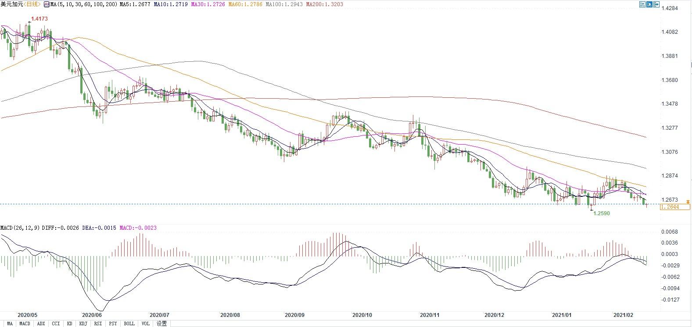Click the 1.3680 price axis value
This screenshot has width=692, height=327.
(670, 80)
